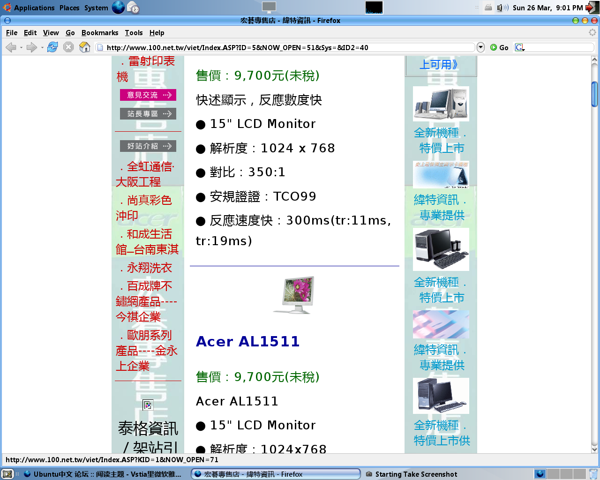Screen dimensions: 600x480
Task: Click the 上可用》 link at top right
Action: (439, 64)
